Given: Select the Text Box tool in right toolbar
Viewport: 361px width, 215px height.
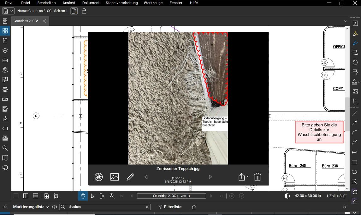Looking at the screenshot, I should pyautogui.click(x=355, y=23).
